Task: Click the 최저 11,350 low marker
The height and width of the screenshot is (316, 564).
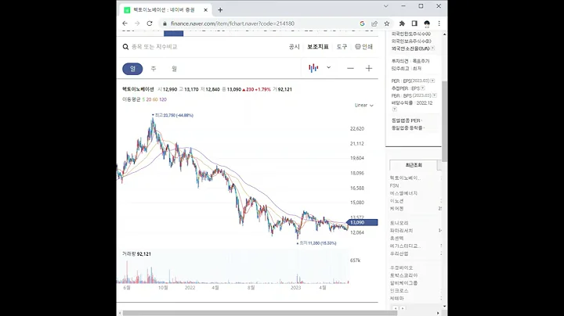Action: click(316, 243)
